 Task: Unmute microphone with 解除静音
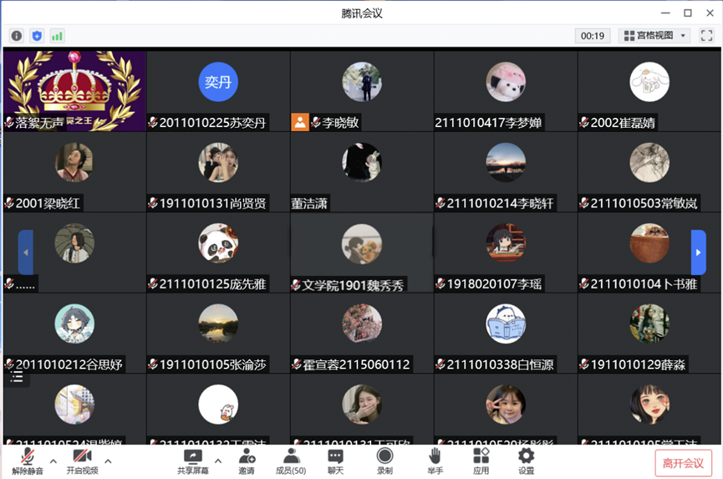tap(28, 461)
